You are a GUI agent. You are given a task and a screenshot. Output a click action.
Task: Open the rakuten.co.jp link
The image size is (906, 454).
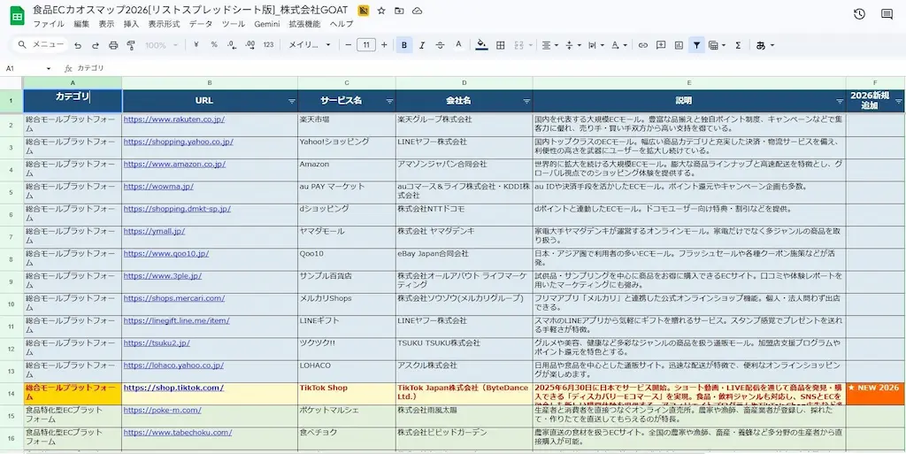pos(174,119)
